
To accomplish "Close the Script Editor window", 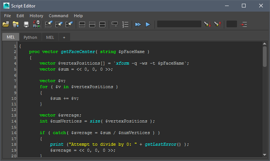I will coord(261,6).
